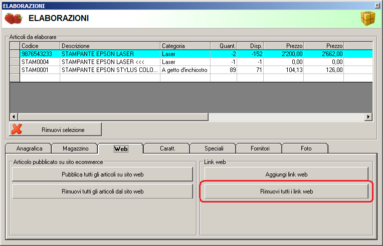Click the 104,13 price cell

284,70
